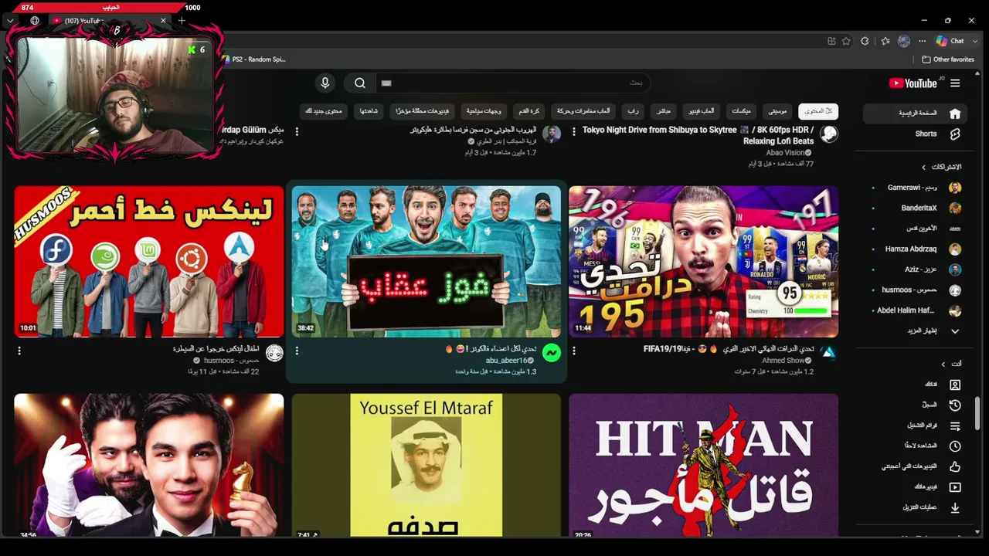This screenshot has width=989, height=556.
Task: Play the green team 38:42 thumbnail video
Action: (427, 262)
